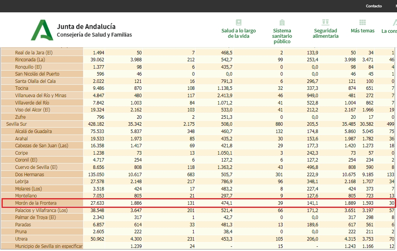The width and height of the screenshot is (397, 251).
Task: Click the Sevilla Sur population value 428.182
Action: (x=96, y=124)
